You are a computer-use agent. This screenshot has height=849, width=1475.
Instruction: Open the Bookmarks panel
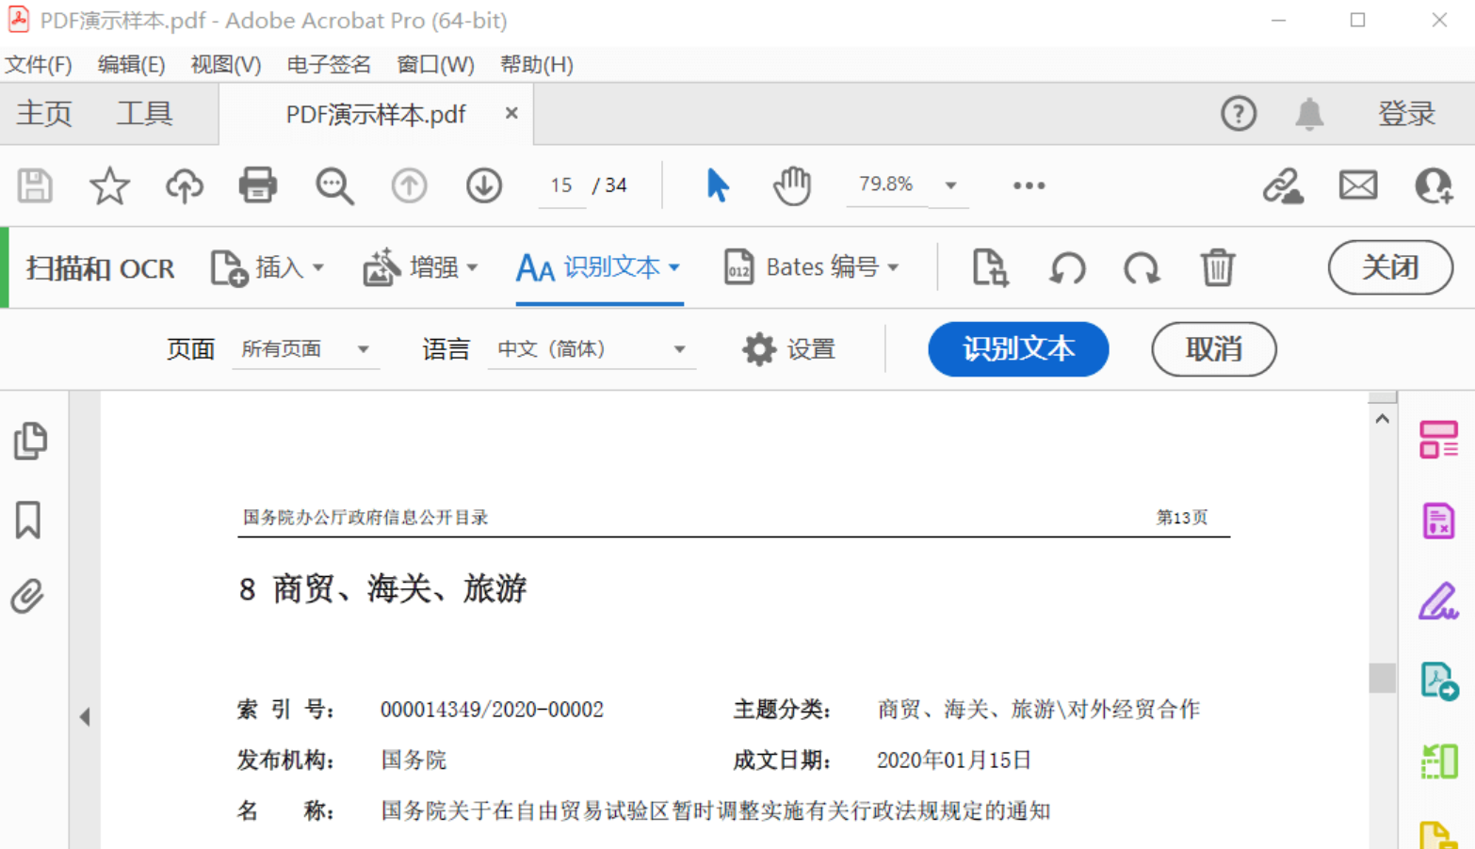click(28, 520)
